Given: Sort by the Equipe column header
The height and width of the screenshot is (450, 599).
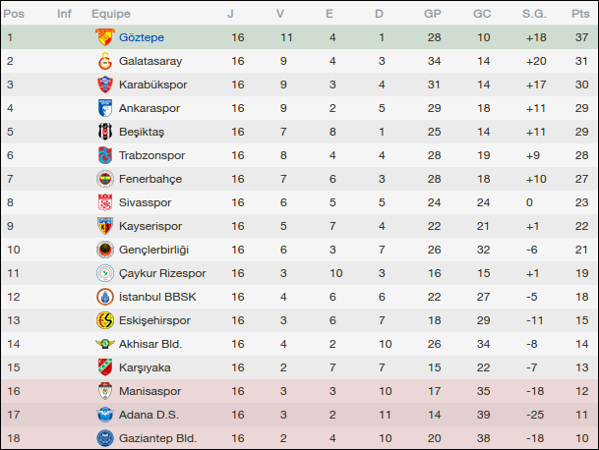Looking at the screenshot, I should (x=111, y=14).
